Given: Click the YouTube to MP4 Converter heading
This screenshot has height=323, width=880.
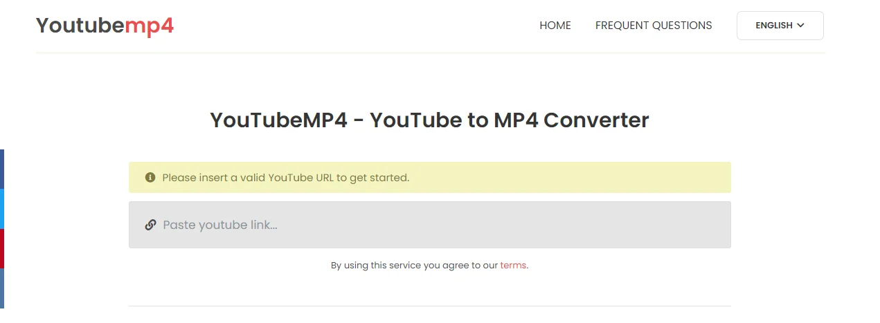Looking at the screenshot, I should tap(429, 120).
